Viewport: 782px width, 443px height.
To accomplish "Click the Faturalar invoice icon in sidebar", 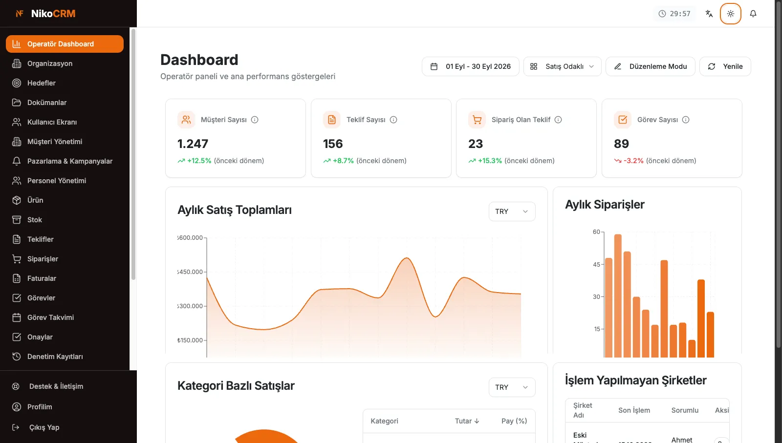I will click(17, 278).
